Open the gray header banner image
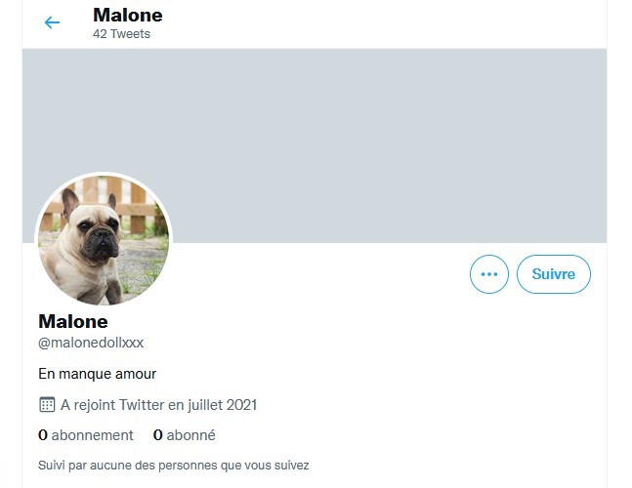The height and width of the screenshot is (488, 632). [391, 137]
